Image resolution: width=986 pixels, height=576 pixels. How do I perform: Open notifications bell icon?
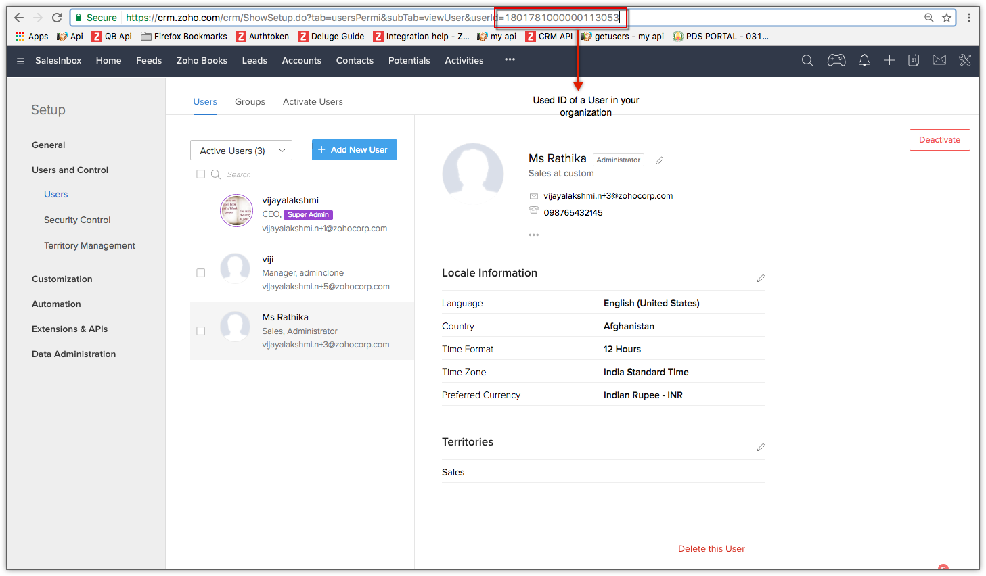click(864, 60)
